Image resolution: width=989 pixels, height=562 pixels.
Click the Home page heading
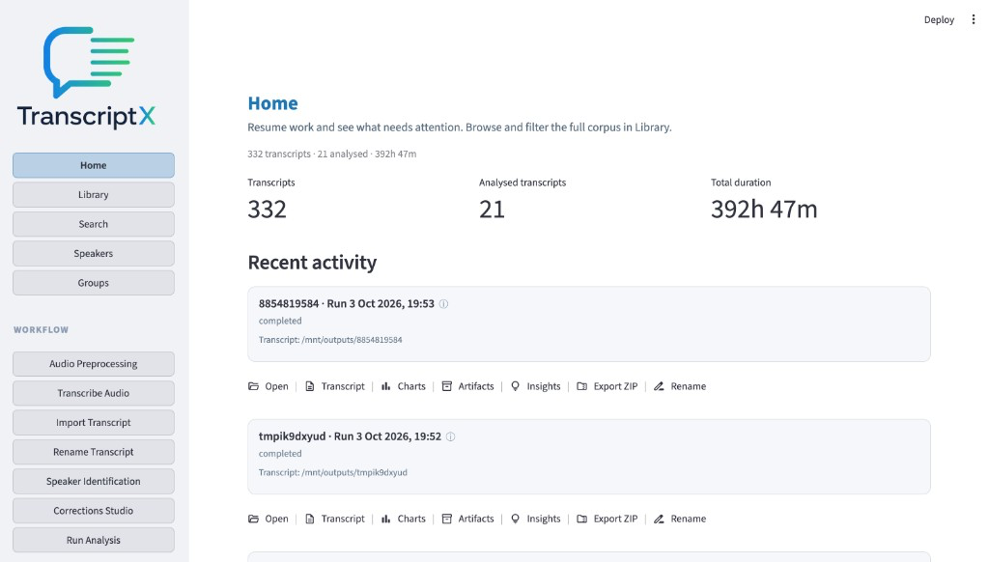point(272,102)
